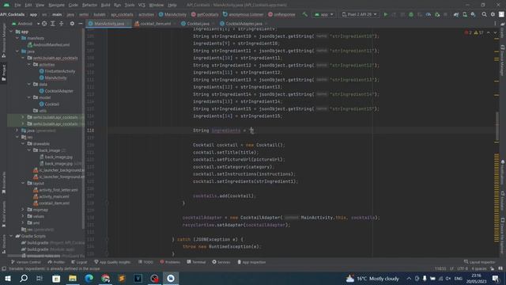Viewport: 506px width, 285px height.
Task: Open Terminal tool window
Action: click(x=196, y=262)
